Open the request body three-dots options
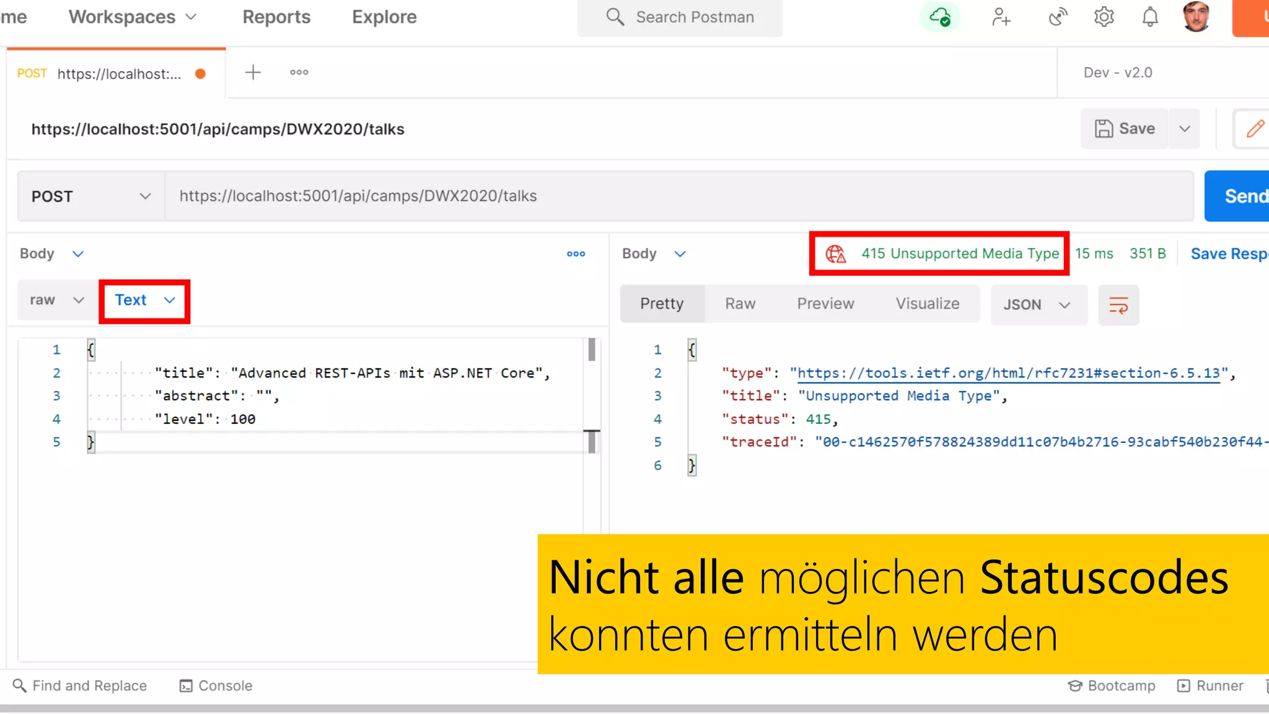This screenshot has height=714, width=1269. tap(576, 253)
